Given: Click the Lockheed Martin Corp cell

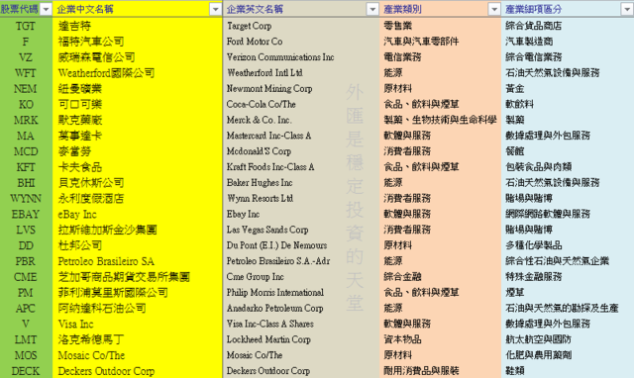Looking at the screenshot, I should [301, 339].
